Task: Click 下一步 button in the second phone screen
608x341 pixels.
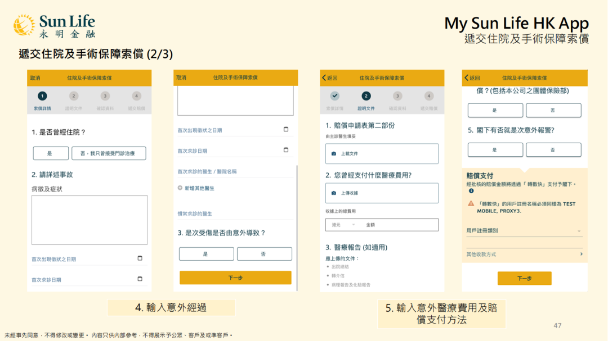Action: coord(235,278)
